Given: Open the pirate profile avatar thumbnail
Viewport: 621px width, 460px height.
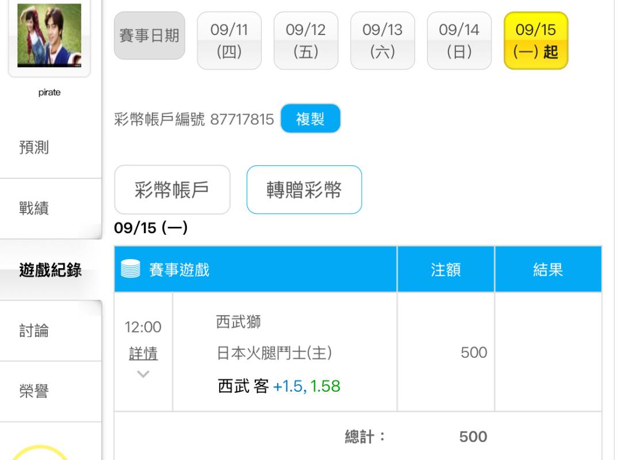Looking at the screenshot, I should click(x=50, y=36).
